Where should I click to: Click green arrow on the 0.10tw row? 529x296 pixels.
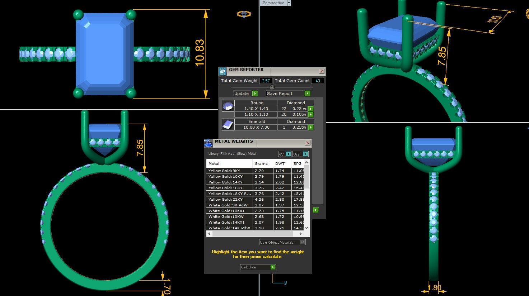(311, 114)
